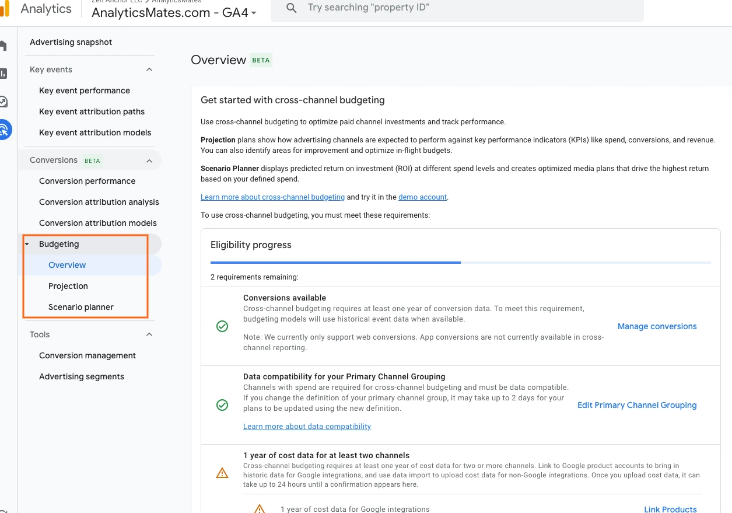Click green check icon beside Conversions available
Screen dimensions: 732x513
point(222,326)
